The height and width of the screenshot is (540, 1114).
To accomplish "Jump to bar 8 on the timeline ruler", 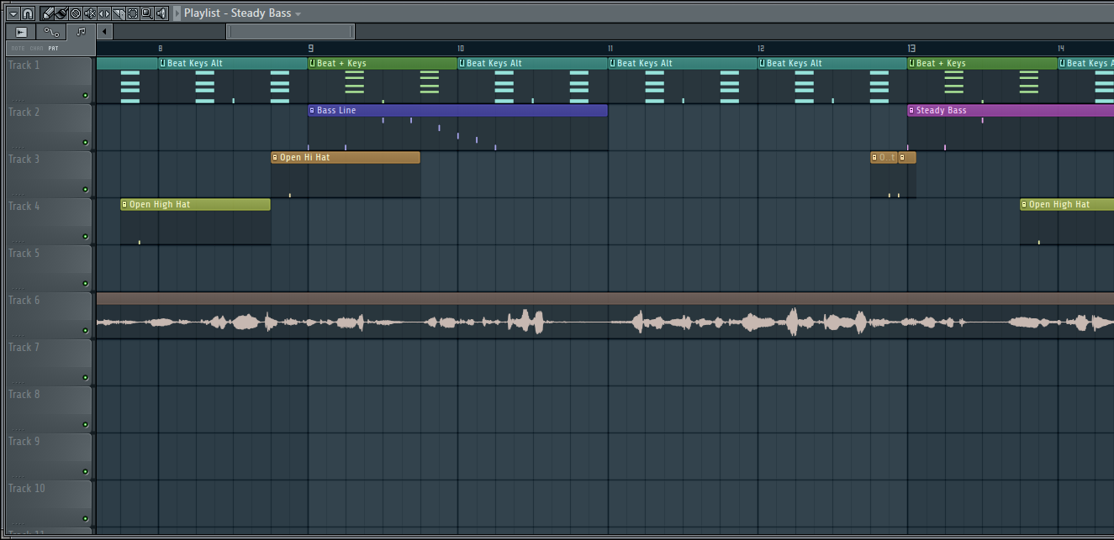I will [x=161, y=49].
